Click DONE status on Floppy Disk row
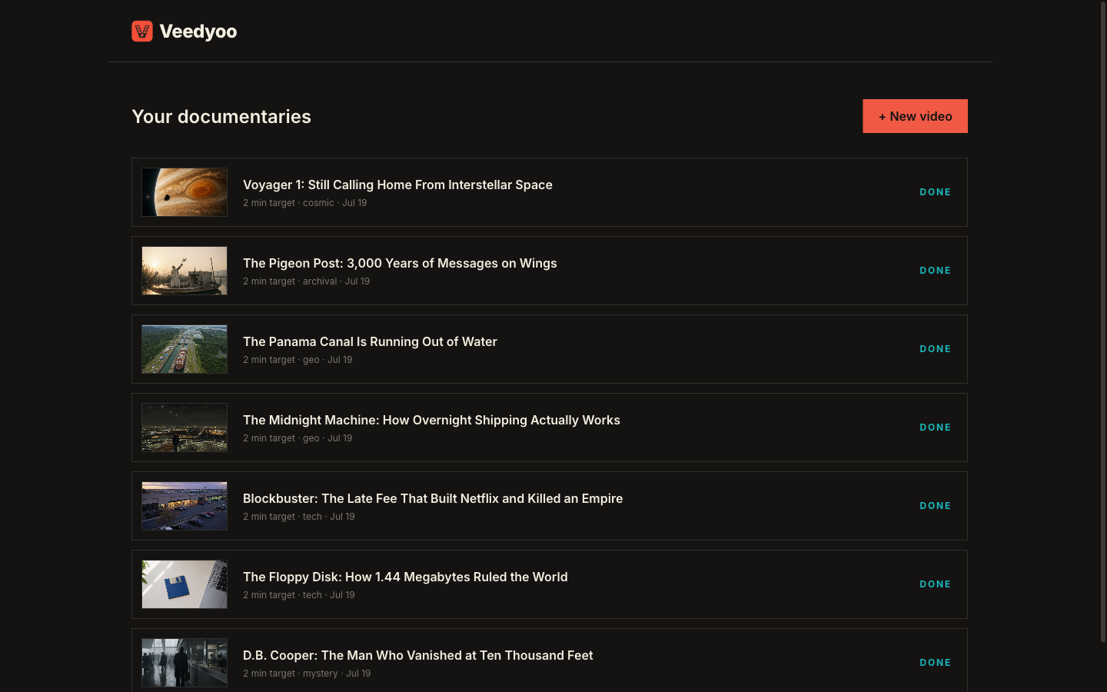The image size is (1107, 692). coord(936,584)
